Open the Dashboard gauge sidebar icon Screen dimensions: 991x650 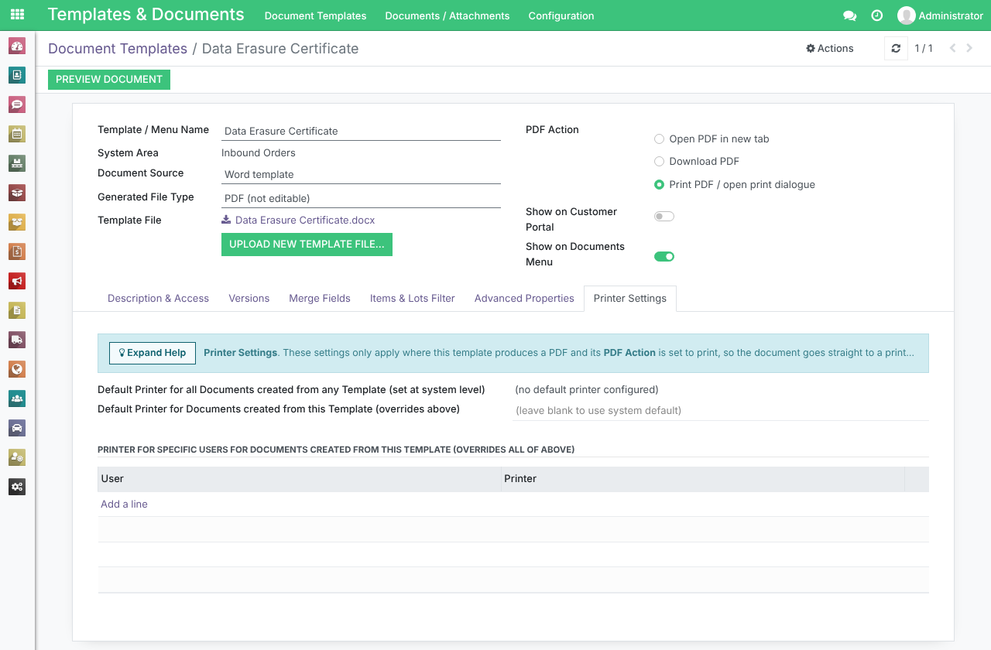coord(17,46)
